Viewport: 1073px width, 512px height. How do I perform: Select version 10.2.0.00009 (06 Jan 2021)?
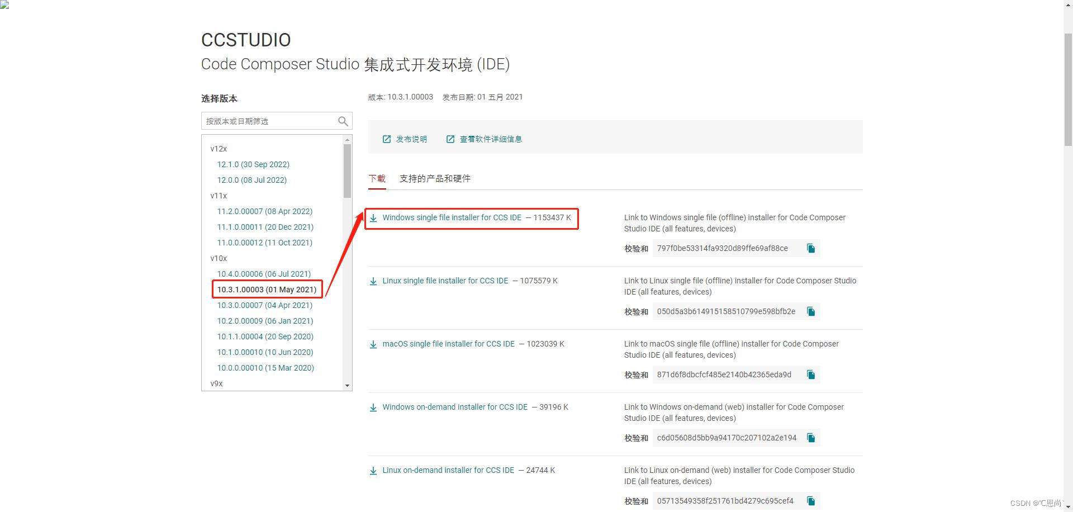265,321
